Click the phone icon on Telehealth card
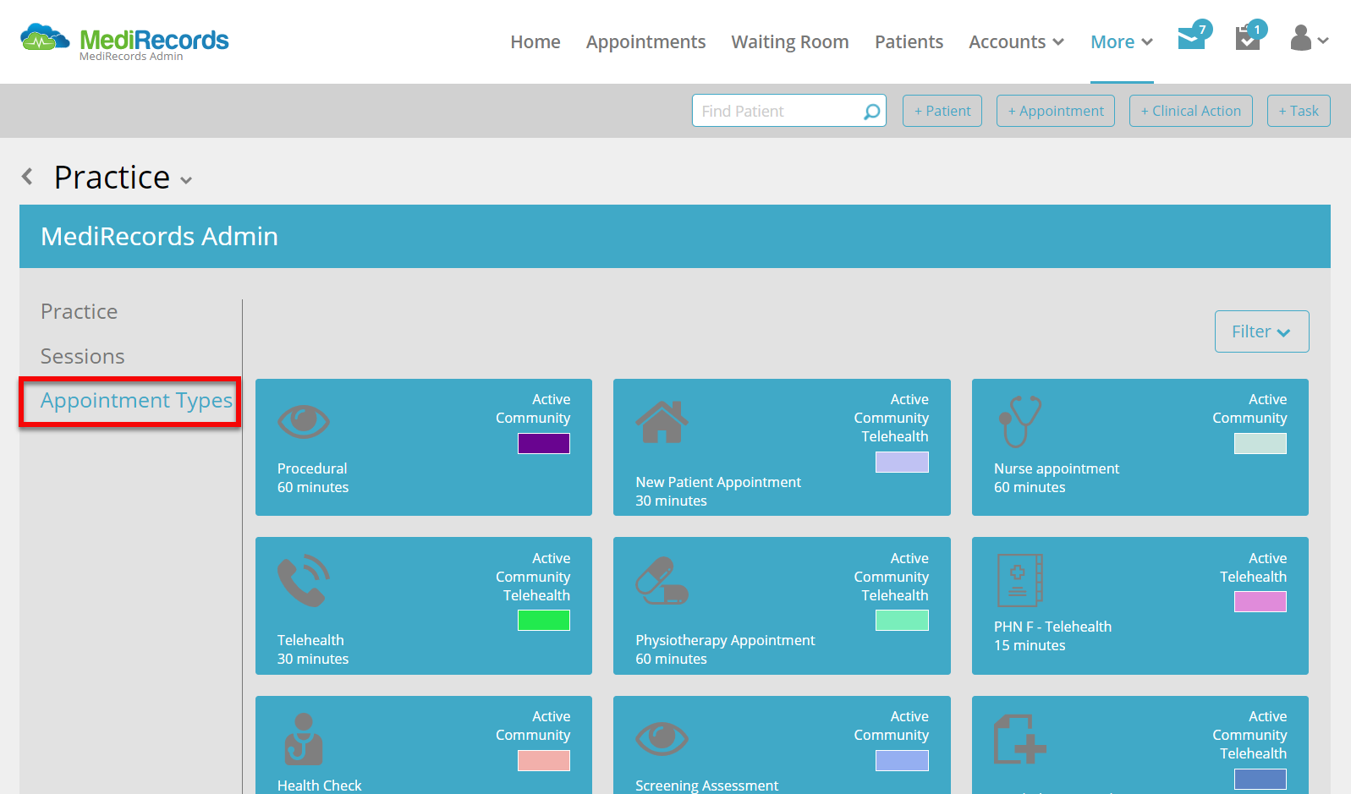The height and width of the screenshot is (794, 1351). click(304, 580)
